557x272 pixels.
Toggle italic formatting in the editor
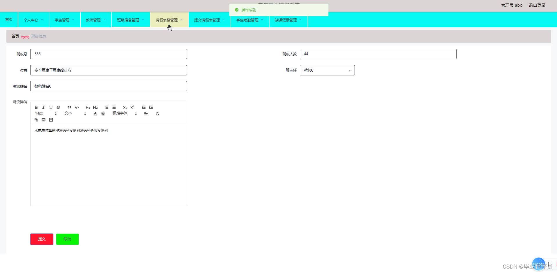[44, 107]
